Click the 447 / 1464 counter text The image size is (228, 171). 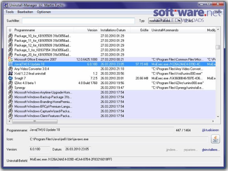click(x=183, y=130)
